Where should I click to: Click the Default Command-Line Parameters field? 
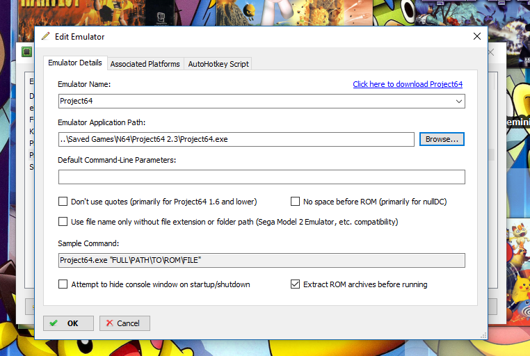point(262,177)
